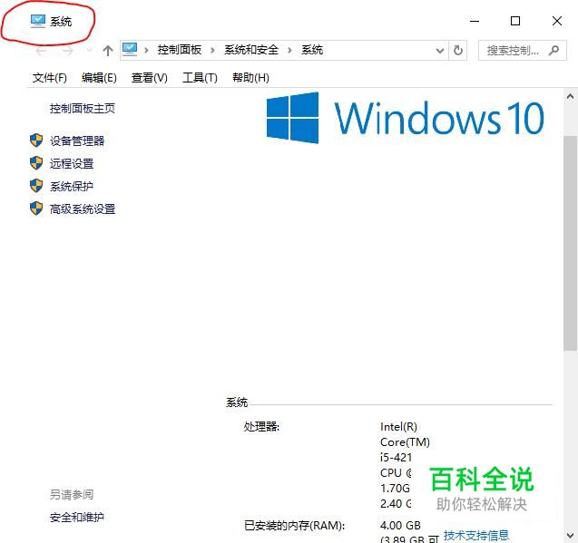578x543 pixels.
Task: Maximize the System window
Action: click(x=515, y=21)
